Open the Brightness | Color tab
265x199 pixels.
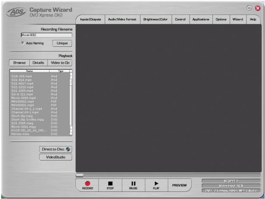point(156,19)
